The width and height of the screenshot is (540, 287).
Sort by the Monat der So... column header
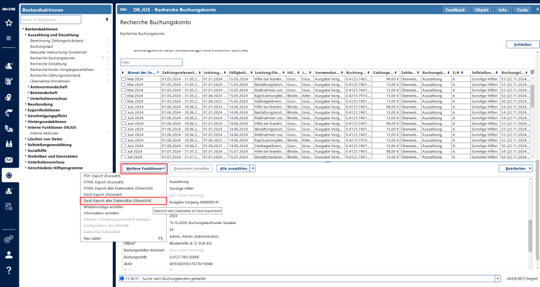[143, 73]
